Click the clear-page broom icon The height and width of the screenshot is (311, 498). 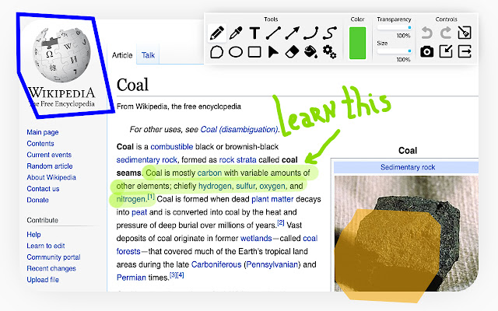[x=465, y=33]
